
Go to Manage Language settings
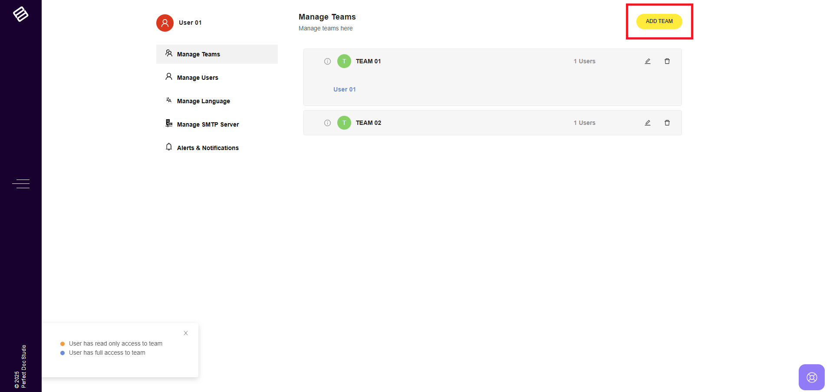[x=203, y=101]
